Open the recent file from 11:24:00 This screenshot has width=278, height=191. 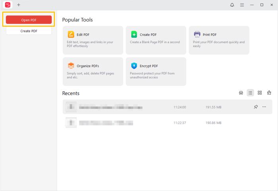(x=167, y=107)
